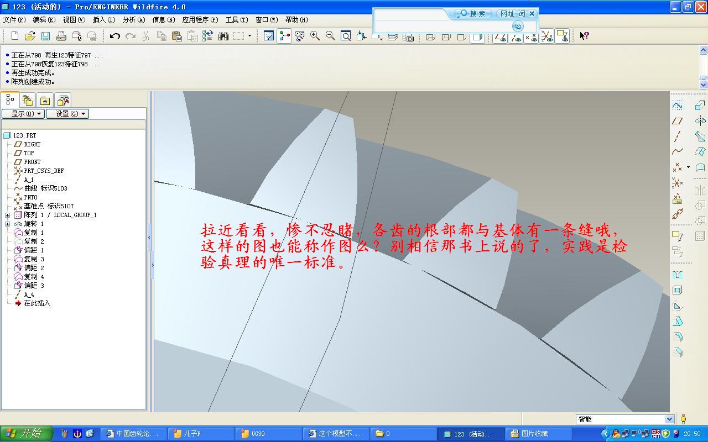Save the model with the diskette icon

tap(45, 36)
